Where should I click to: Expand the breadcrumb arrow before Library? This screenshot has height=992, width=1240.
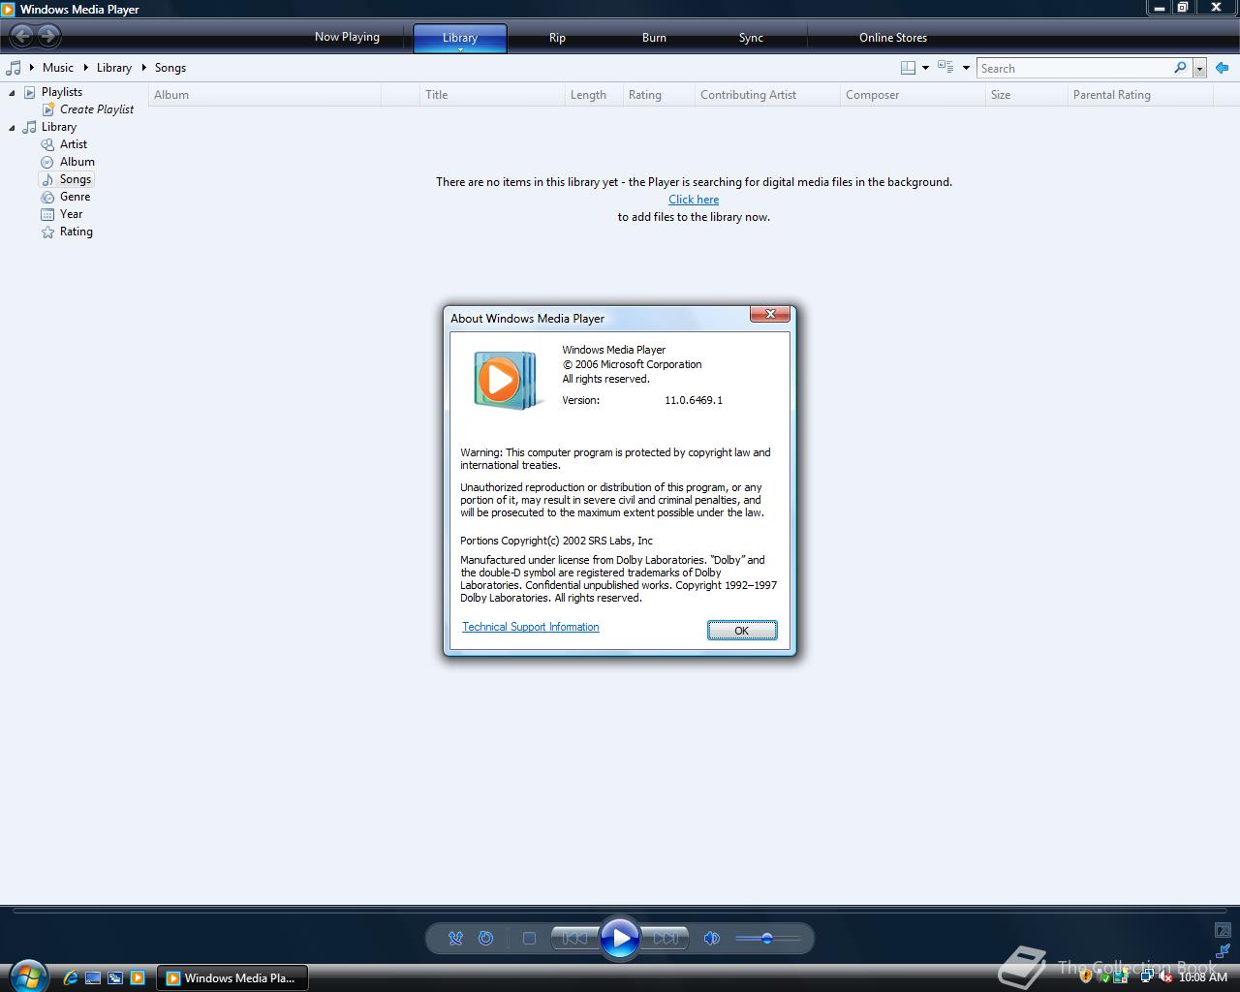[x=86, y=68]
